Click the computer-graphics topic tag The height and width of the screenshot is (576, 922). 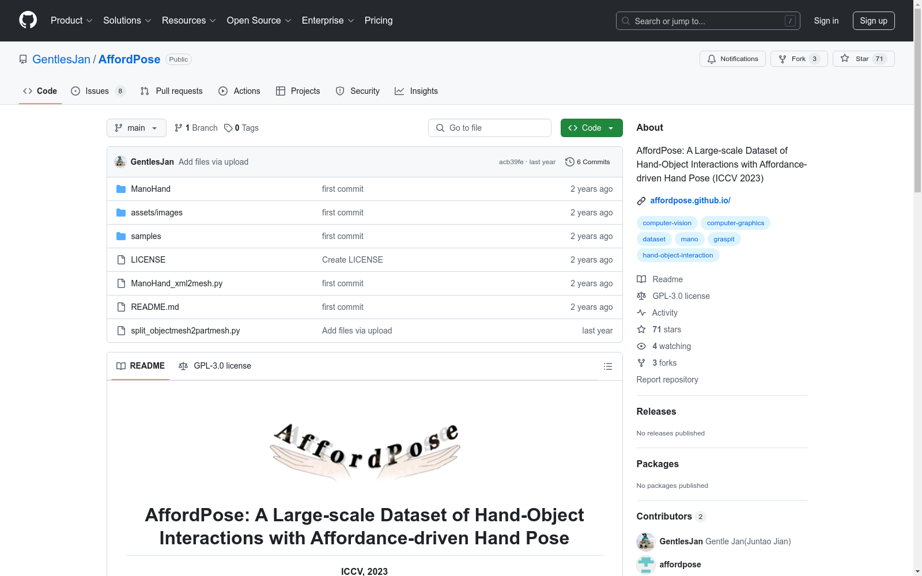tap(735, 223)
